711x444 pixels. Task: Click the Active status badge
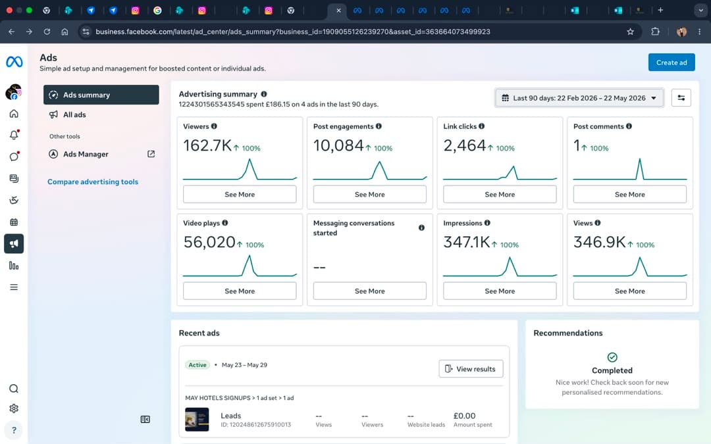197,364
